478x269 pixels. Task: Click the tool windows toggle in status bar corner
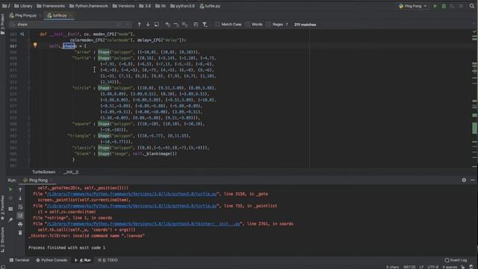(3, 267)
